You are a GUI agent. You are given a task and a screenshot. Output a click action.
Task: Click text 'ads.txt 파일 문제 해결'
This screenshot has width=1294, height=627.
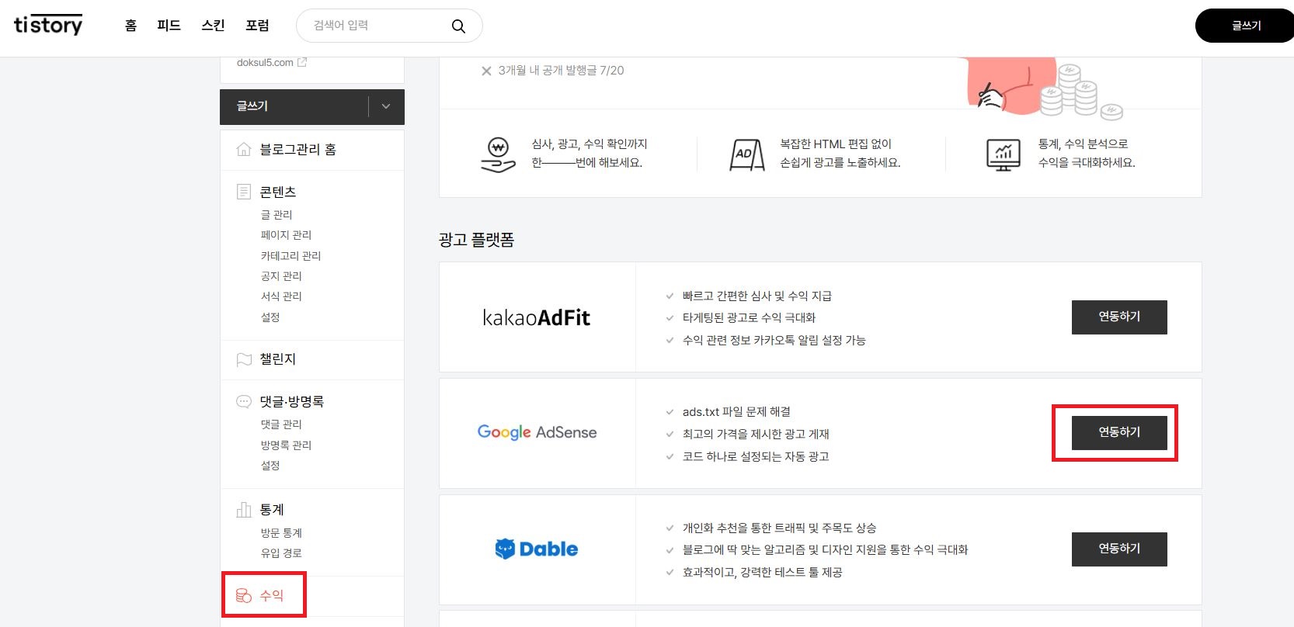(x=736, y=411)
